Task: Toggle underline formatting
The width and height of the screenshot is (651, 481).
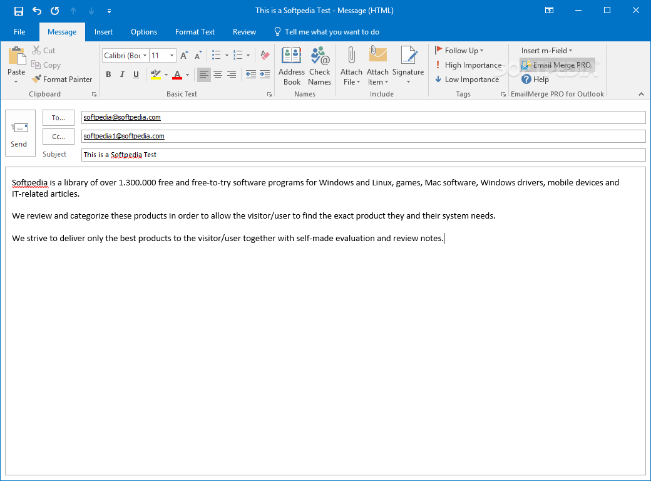Action: click(136, 75)
